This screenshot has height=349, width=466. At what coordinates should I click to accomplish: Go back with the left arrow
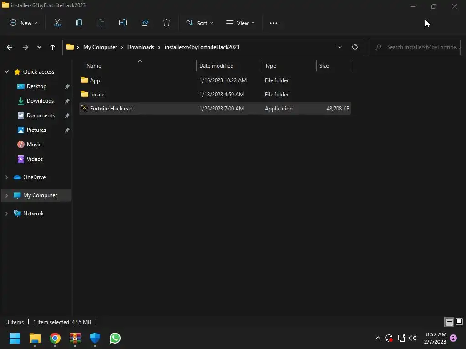(10, 47)
